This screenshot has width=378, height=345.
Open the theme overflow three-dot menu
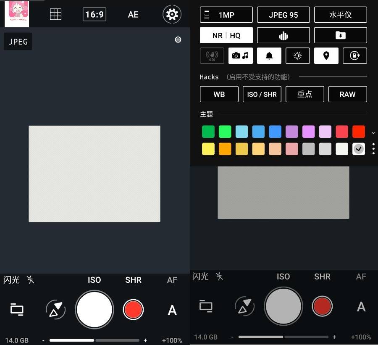coord(373,149)
